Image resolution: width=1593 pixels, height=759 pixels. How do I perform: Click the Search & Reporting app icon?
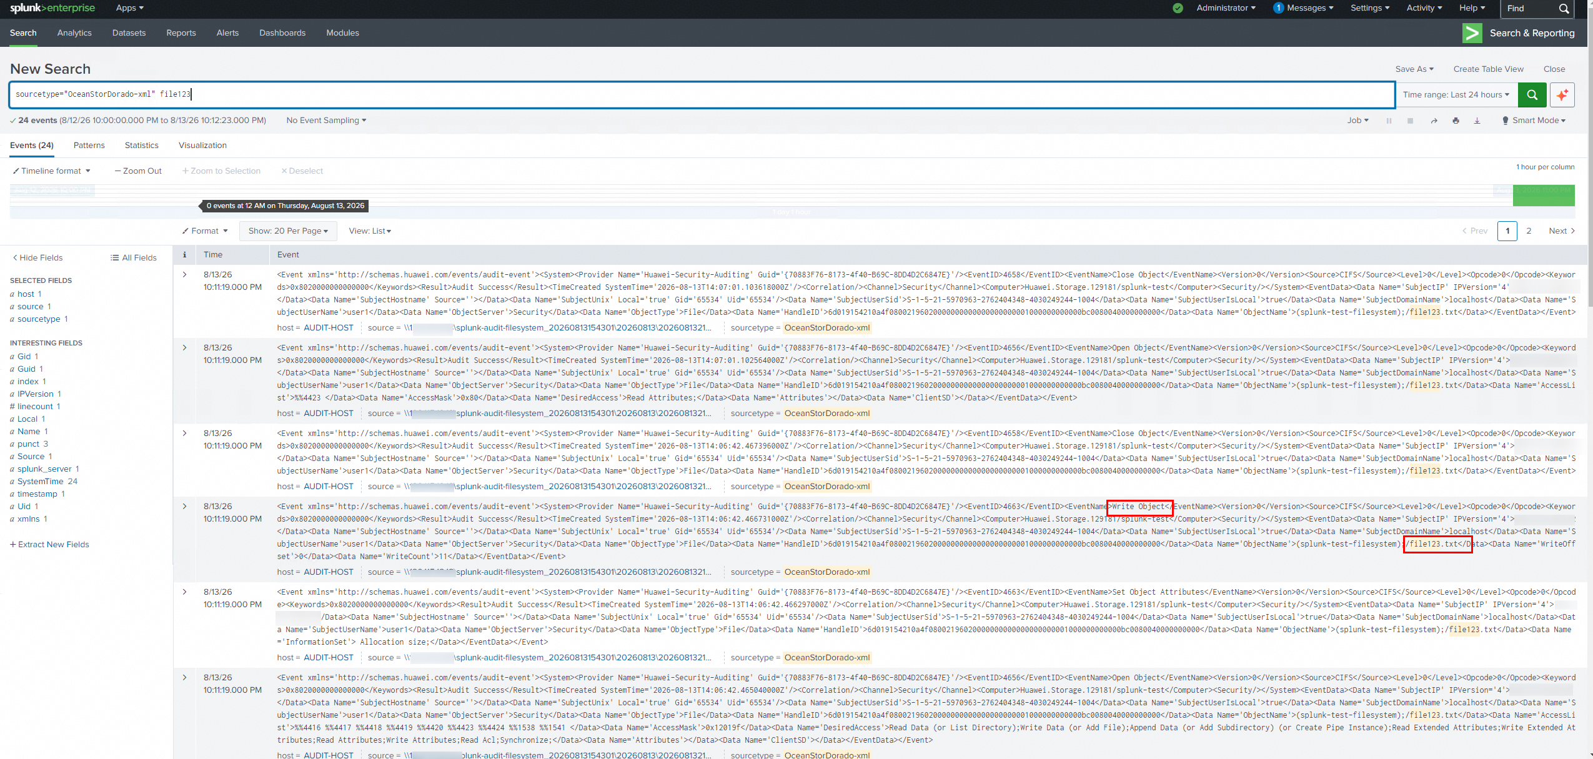pyautogui.click(x=1472, y=33)
